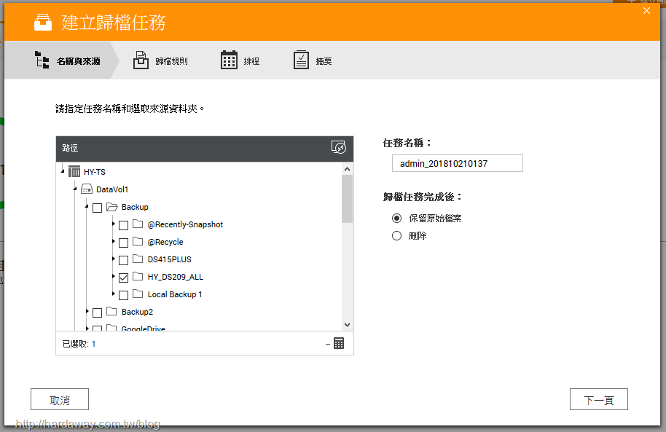Click the open Backup folder icon

tap(111, 207)
